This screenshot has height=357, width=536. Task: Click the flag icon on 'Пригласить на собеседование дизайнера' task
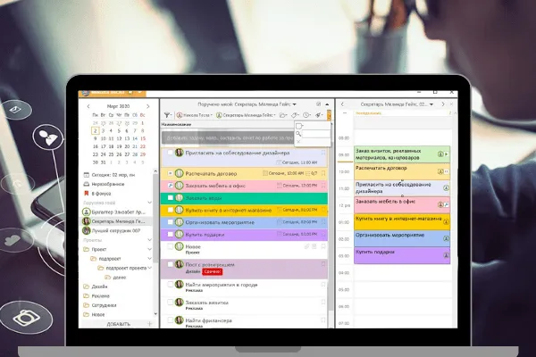pos(324,154)
